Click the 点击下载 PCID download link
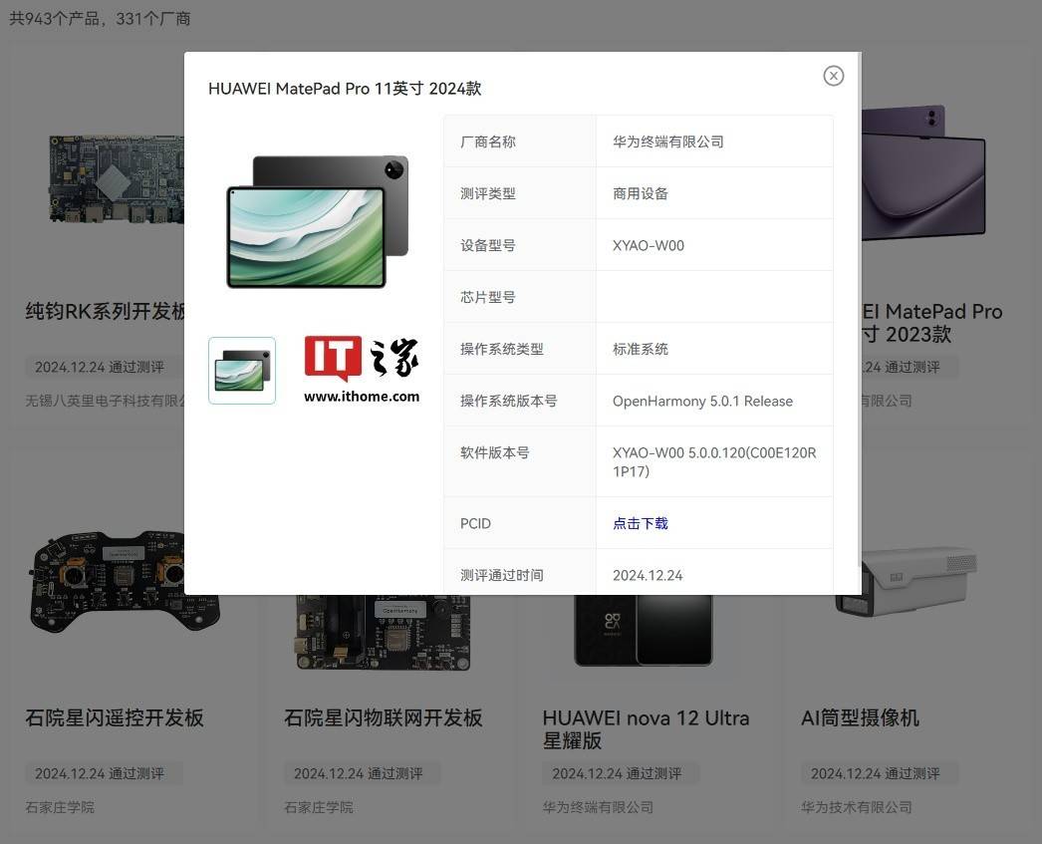The height and width of the screenshot is (844, 1042). 640,524
